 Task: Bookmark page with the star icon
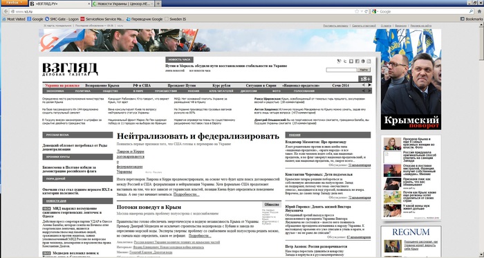357,12
